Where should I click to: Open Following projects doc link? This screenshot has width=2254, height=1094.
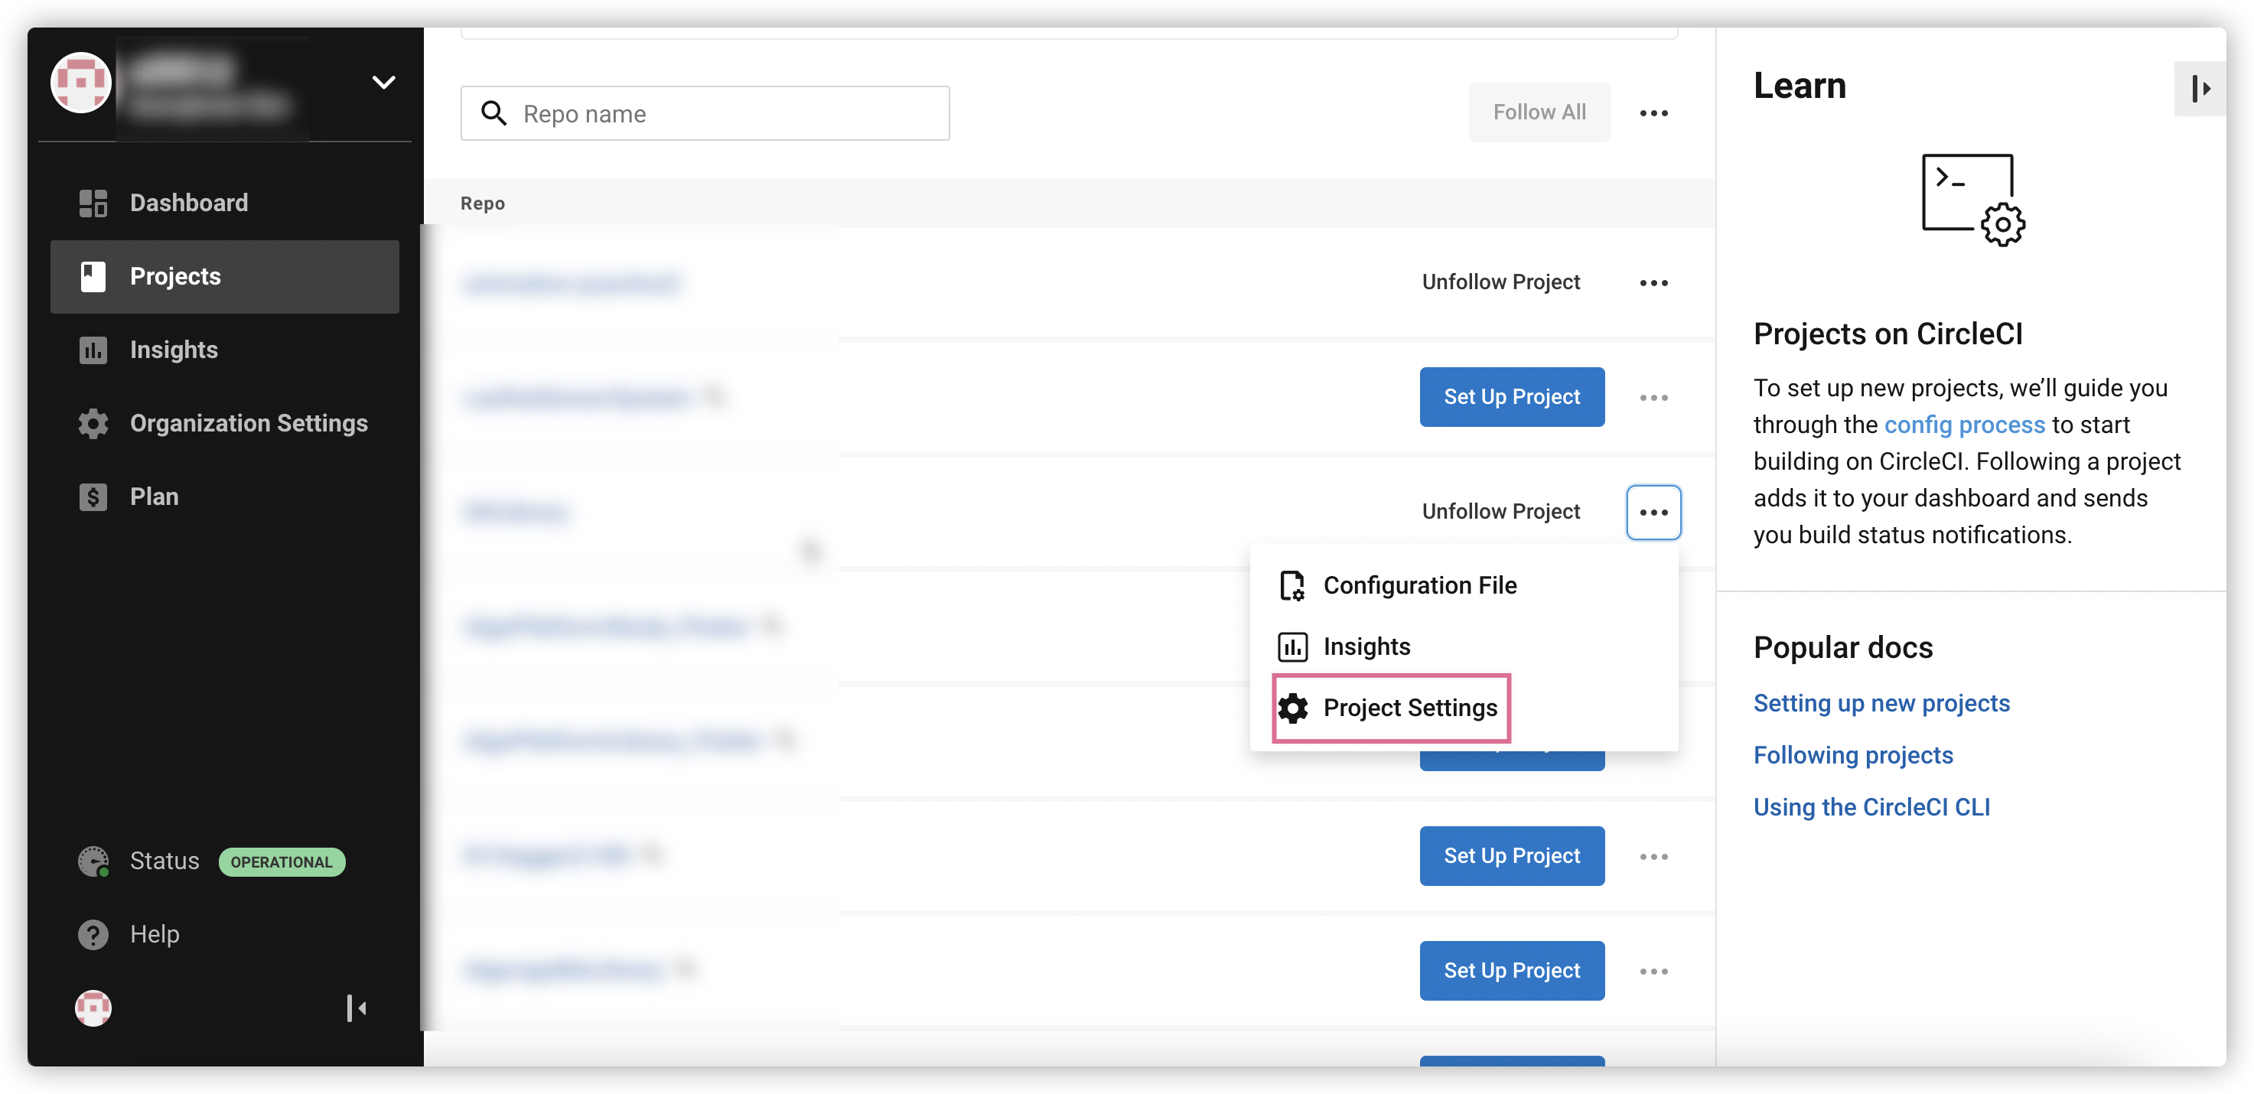pos(1852,755)
